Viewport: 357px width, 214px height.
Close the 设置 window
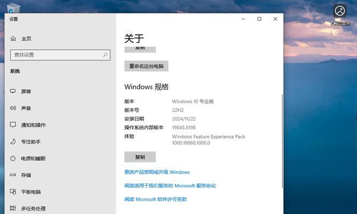point(275,19)
